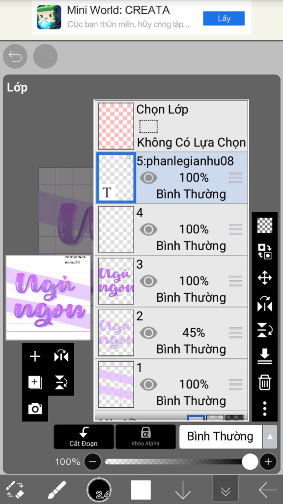283x504 pixels.
Task: Hide layer 5 phanlegianhu08 with eye icon
Action: tap(148, 178)
